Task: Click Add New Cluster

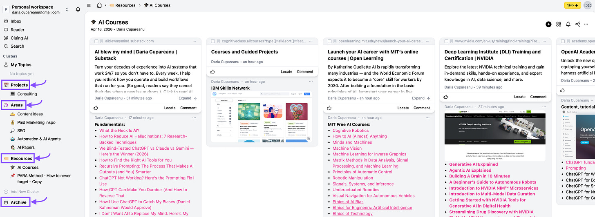Action: (25, 192)
